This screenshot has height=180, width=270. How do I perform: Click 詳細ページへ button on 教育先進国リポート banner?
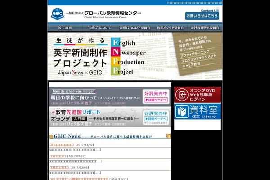(156, 119)
